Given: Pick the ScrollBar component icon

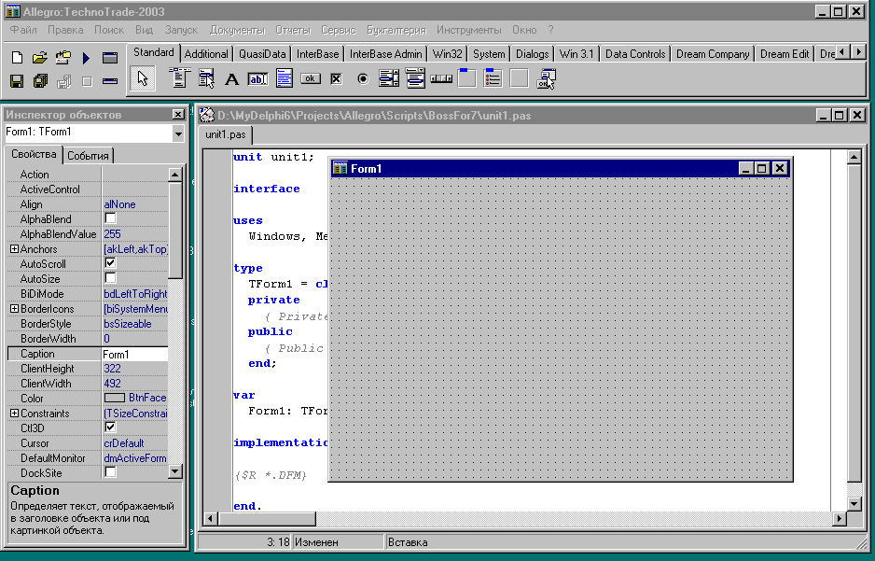Looking at the screenshot, I should pos(441,78).
